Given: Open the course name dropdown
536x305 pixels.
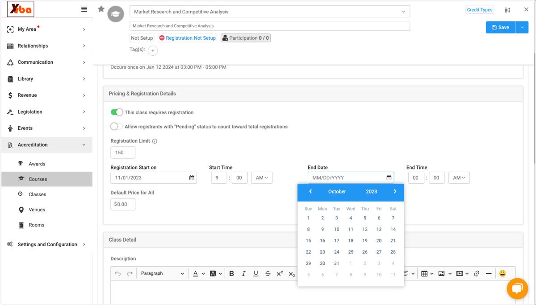Looking at the screenshot, I should [x=270, y=12].
